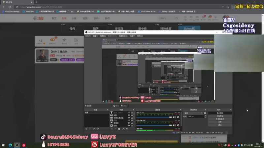The height and width of the screenshot is (148, 264).
Task: Open the people icon tab in Douyu room panel
Action: 76,41
